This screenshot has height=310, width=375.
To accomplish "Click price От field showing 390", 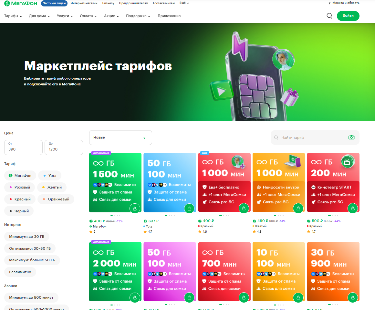I will [x=24, y=147].
